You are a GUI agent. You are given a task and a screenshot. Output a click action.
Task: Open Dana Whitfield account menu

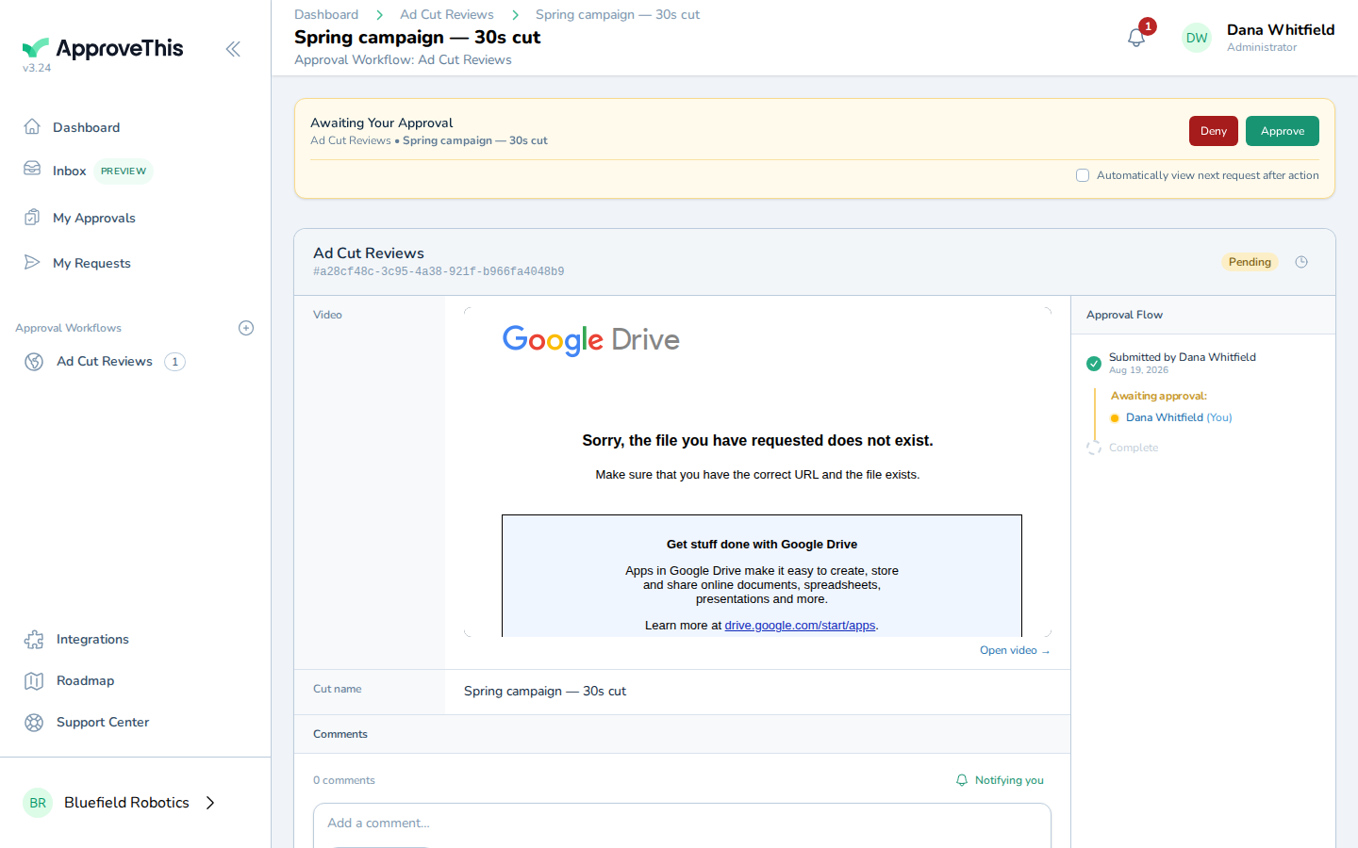1281,38
